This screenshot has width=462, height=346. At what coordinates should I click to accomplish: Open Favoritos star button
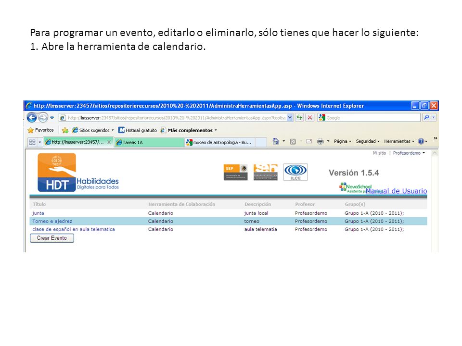(x=40, y=130)
